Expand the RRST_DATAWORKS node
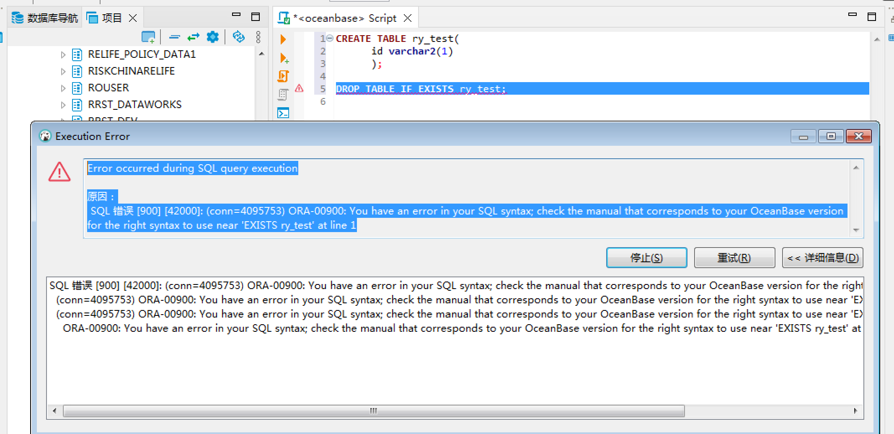Screen dimensions: 894x434 (63, 105)
